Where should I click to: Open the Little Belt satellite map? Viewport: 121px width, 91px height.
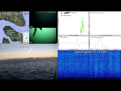[15, 27]
